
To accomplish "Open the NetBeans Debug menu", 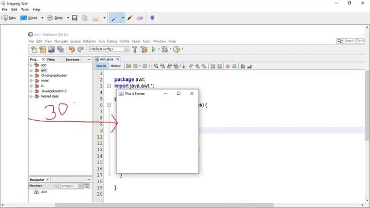I will click(112, 41).
